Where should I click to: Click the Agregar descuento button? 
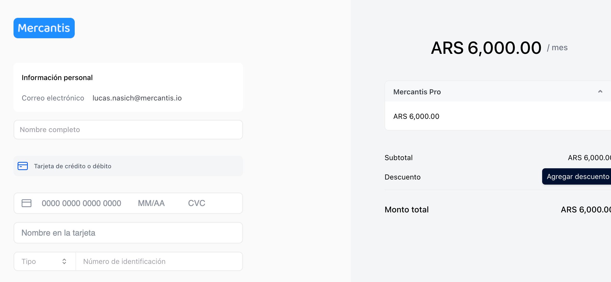coord(577,176)
